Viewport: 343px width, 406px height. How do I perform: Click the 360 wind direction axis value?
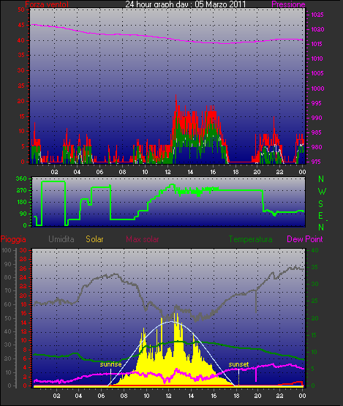[21, 178]
